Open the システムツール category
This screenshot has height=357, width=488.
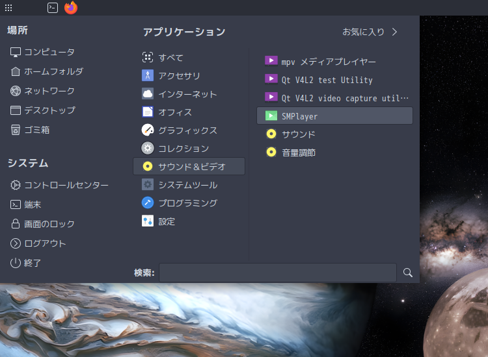[x=189, y=185]
